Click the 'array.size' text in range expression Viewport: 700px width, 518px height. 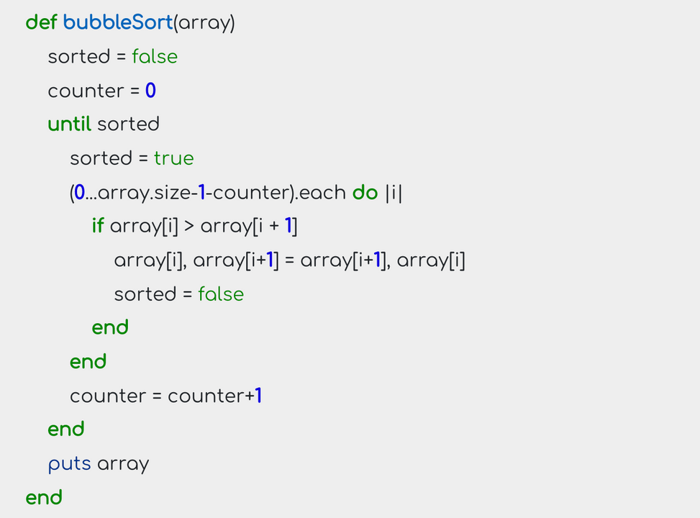[145, 193]
